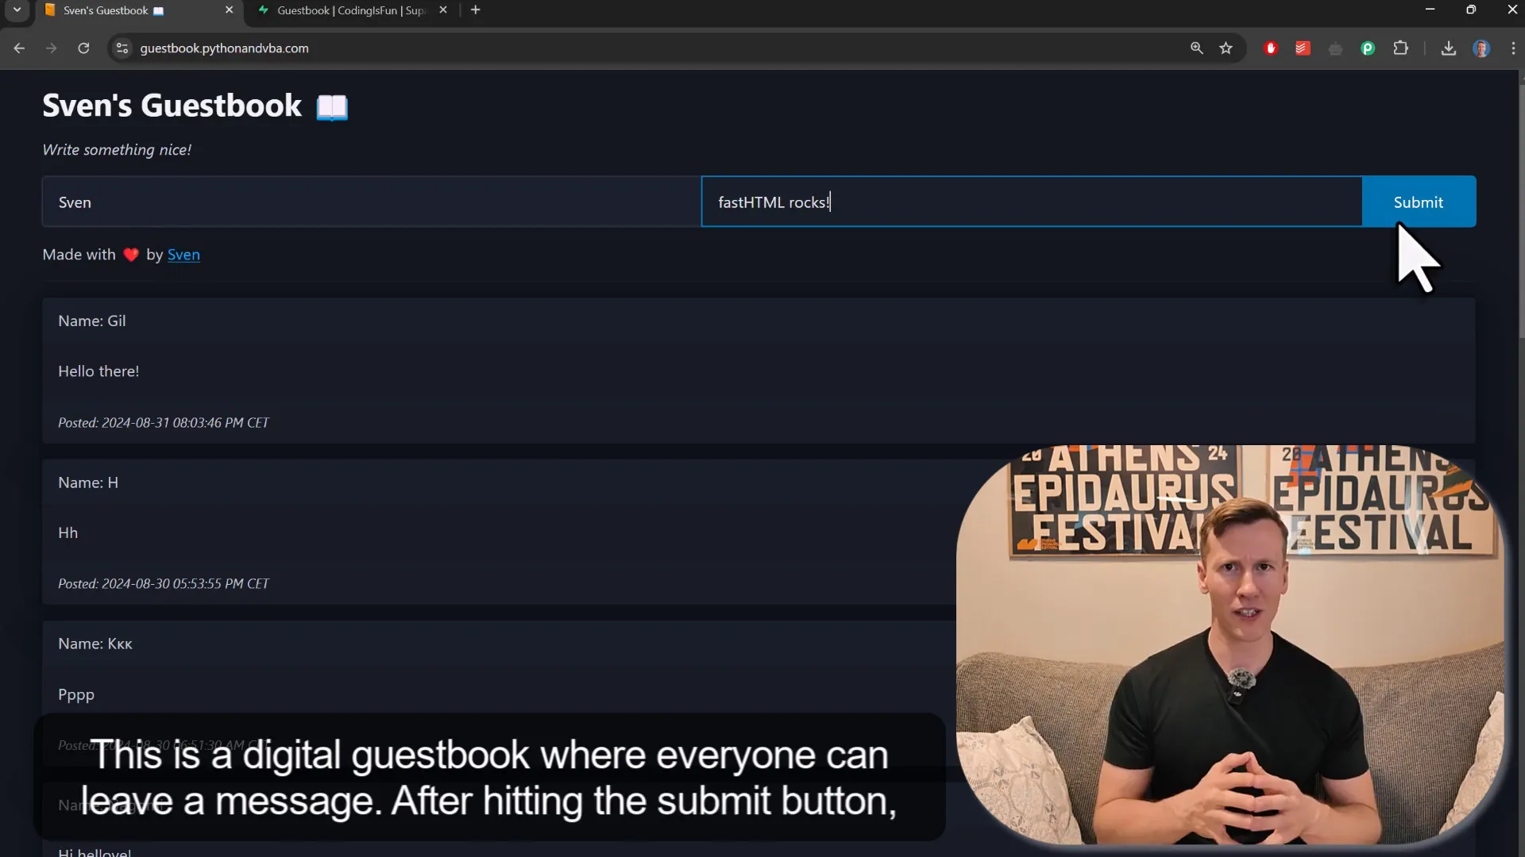Open the AdBlock extension icon
Image resolution: width=1525 pixels, height=857 pixels.
click(1270, 48)
